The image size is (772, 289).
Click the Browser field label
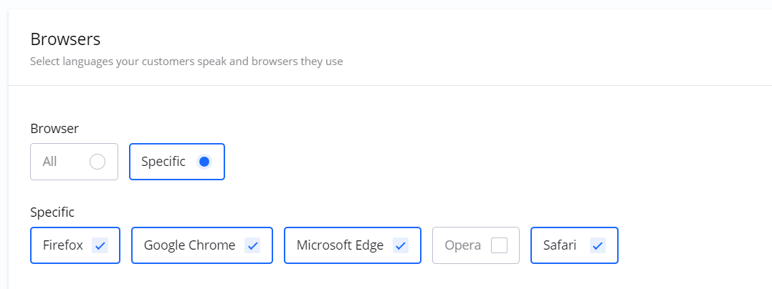(54, 129)
